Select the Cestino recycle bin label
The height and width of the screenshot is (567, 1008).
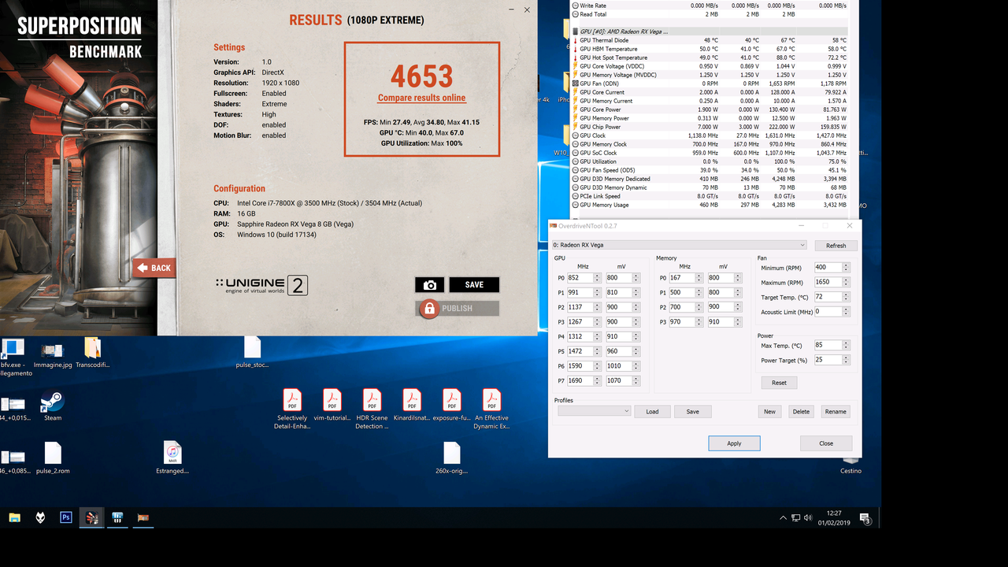[x=850, y=471]
